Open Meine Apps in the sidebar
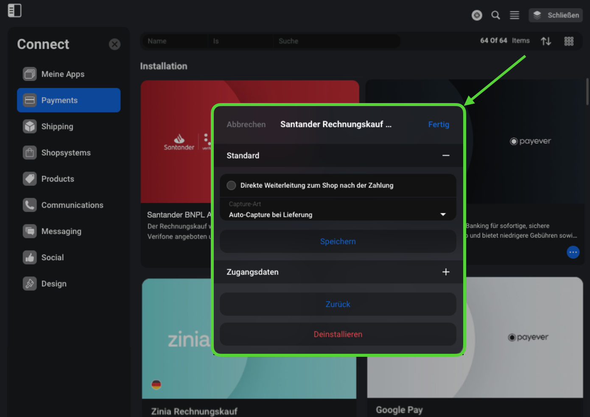Screen dimensions: 590x417 [69, 74]
